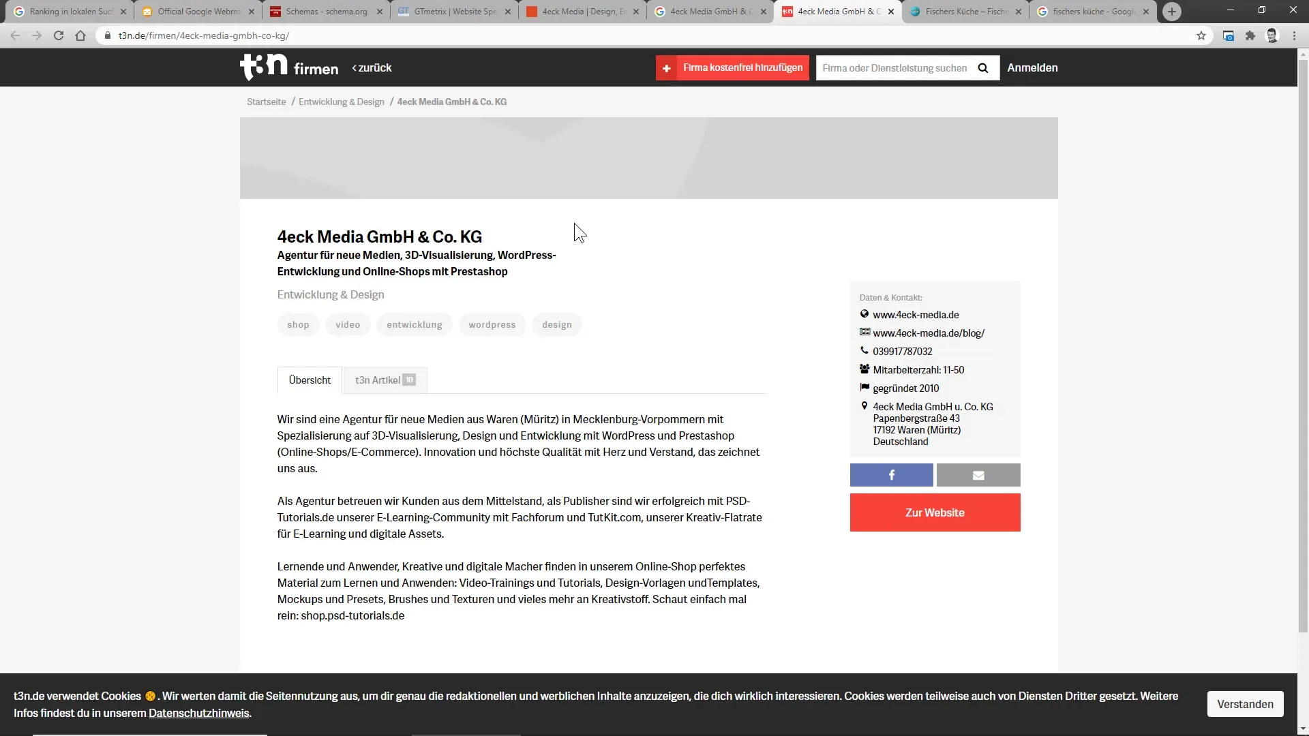Open www.4eck-media.de/blog/ link
The height and width of the screenshot is (736, 1309).
tap(929, 333)
